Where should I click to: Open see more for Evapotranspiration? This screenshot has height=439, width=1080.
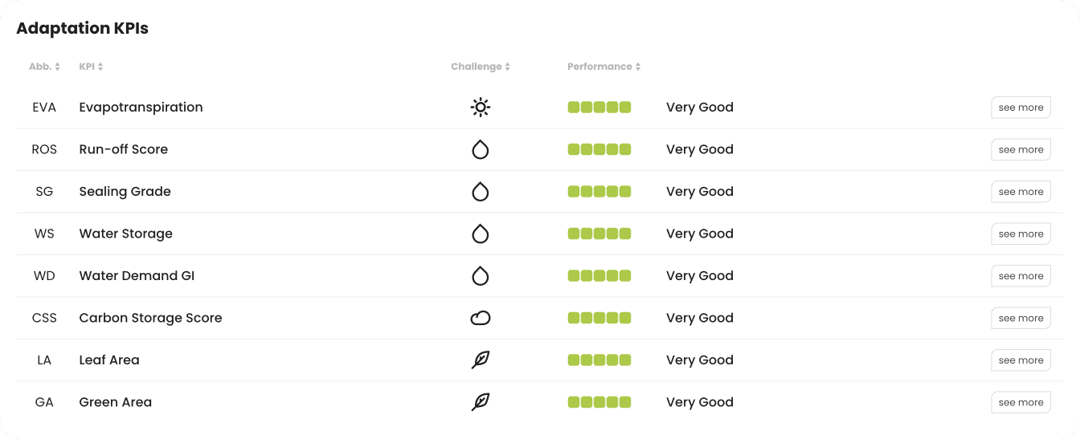(1021, 108)
